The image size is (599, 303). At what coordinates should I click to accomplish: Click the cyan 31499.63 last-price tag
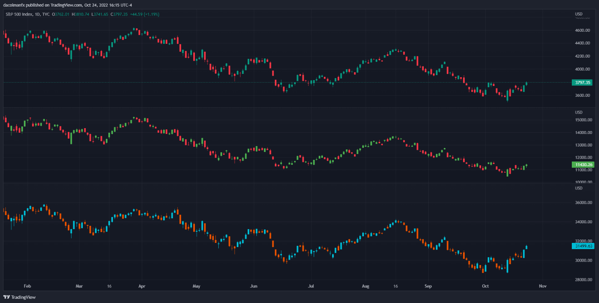(583, 246)
